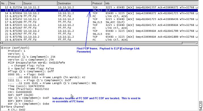Click the packet list left scroll arrow
The height and width of the screenshot is (111, 203).
click(x=1, y=43)
